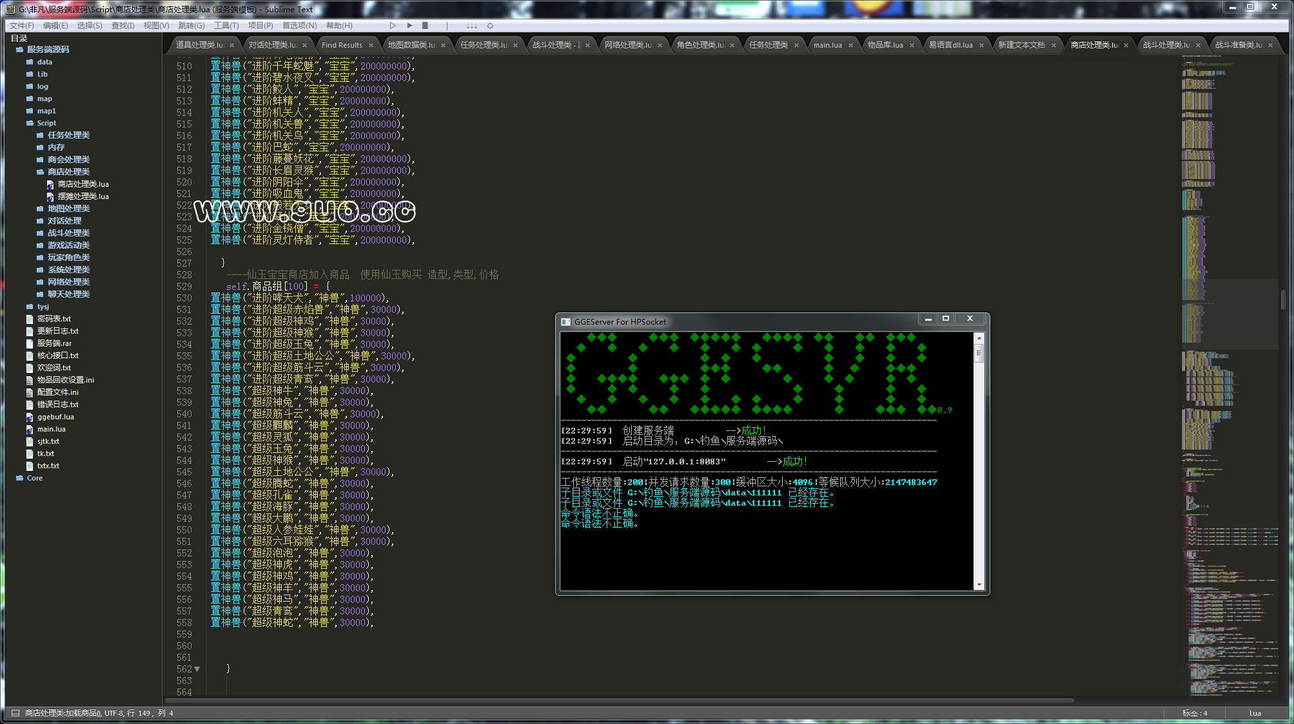Click the gear settings toolbar icon
Screen dimensions: 1294x724
(x=490, y=26)
